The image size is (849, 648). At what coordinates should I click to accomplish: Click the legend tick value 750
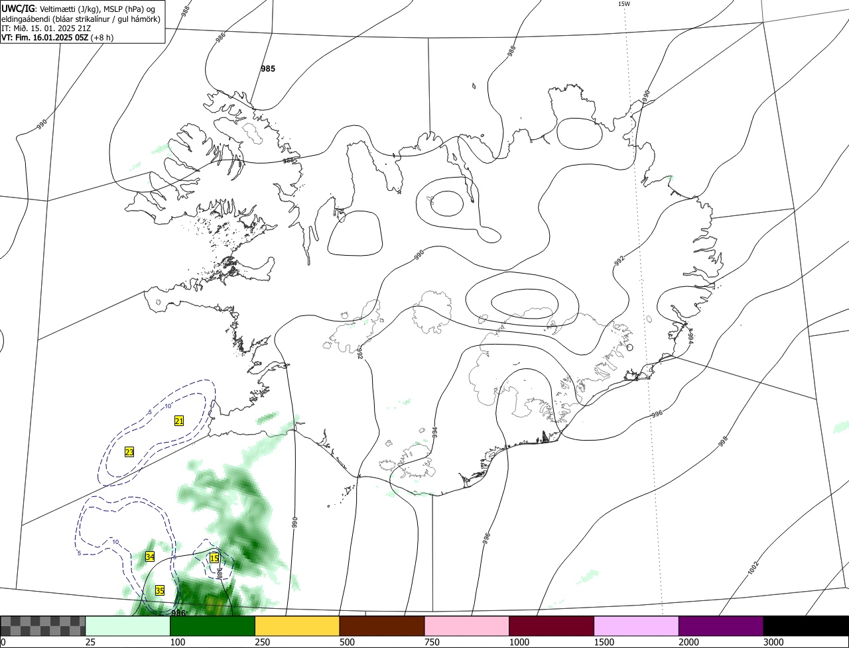432,642
